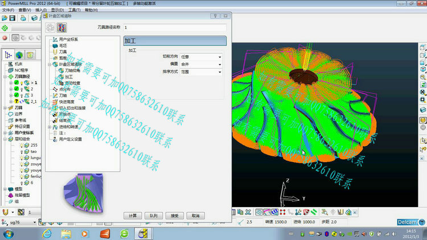Collapse the 层和组合 branch
Image resolution: width=427 pixels, height=240 pixels.
tap(5, 139)
